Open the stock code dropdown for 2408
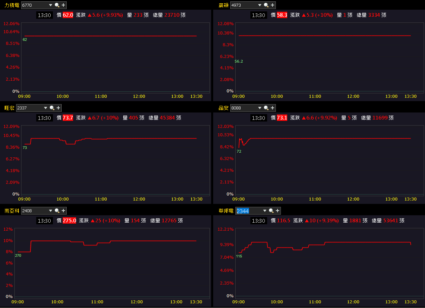 click(51, 211)
